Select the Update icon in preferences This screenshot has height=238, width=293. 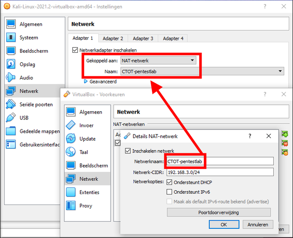[x=71, y=139]
